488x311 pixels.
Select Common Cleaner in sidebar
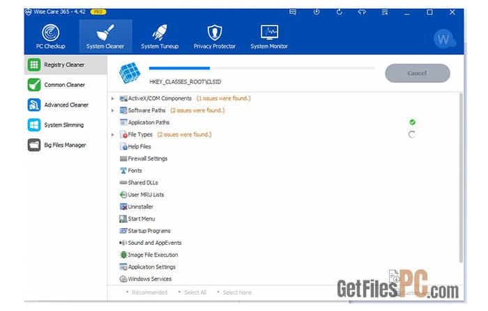pyautogui.click(x=66, y=85)
